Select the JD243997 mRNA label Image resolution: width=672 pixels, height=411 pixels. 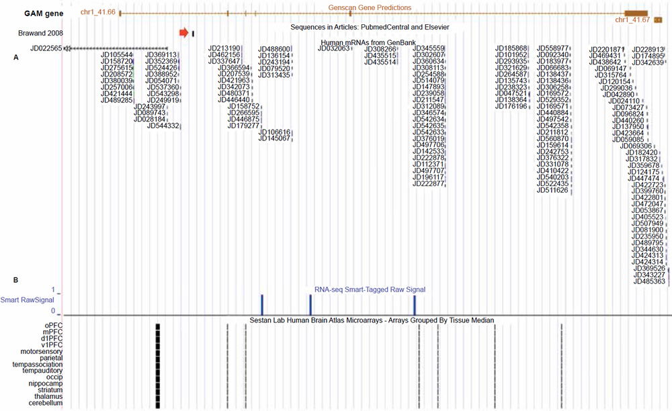[x=150, y=106]
